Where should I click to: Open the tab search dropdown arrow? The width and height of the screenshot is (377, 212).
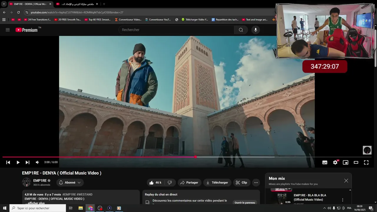pyautogui.click(x=4, y=4)
